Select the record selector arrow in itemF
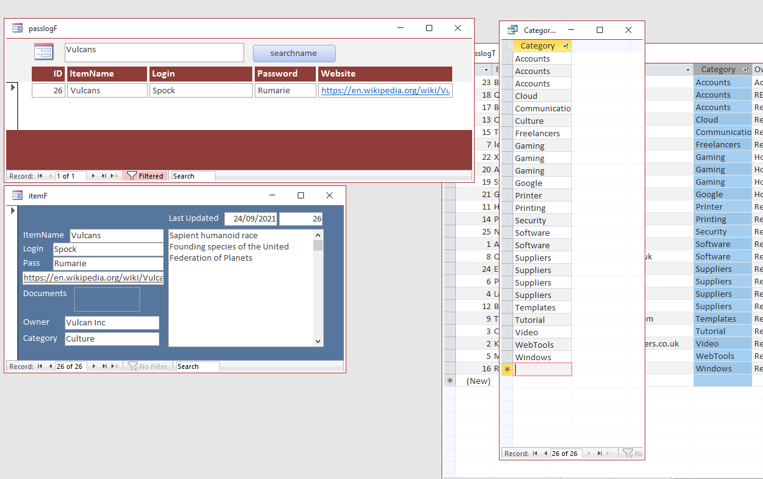 12,211
